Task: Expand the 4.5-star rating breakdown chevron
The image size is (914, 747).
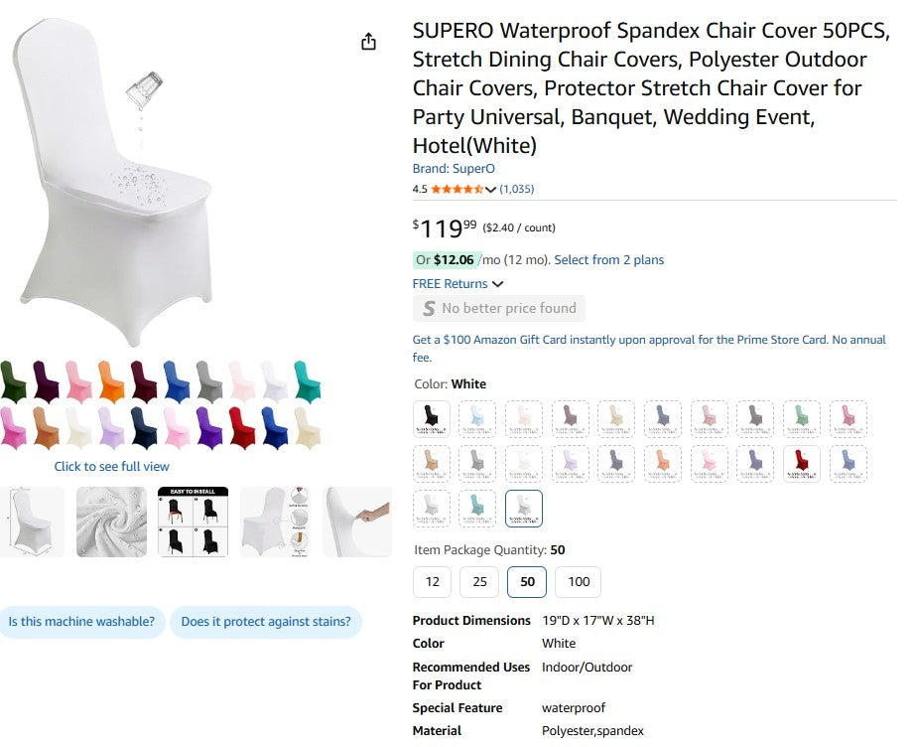Action: pyautogui.click(x=489, y=189)
